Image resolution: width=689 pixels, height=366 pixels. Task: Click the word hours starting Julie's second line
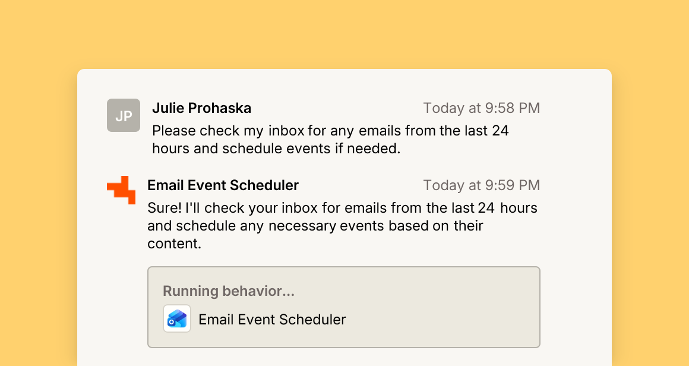tap(170, 149)
